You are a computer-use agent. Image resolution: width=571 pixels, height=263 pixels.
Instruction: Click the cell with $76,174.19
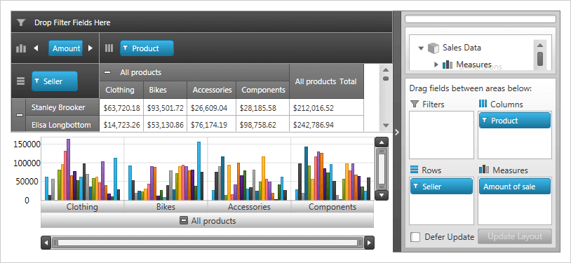(x=212, y=125)
